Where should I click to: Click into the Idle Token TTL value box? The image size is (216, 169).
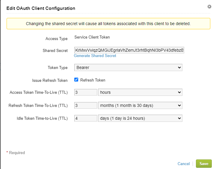(85, 118)
